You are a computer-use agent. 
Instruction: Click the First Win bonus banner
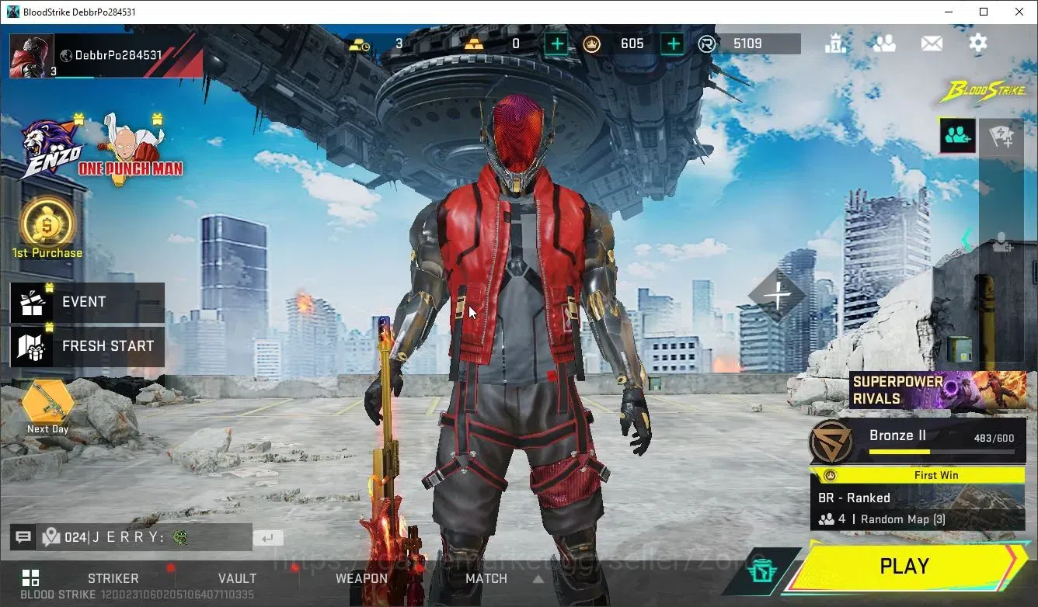[918, 475]
